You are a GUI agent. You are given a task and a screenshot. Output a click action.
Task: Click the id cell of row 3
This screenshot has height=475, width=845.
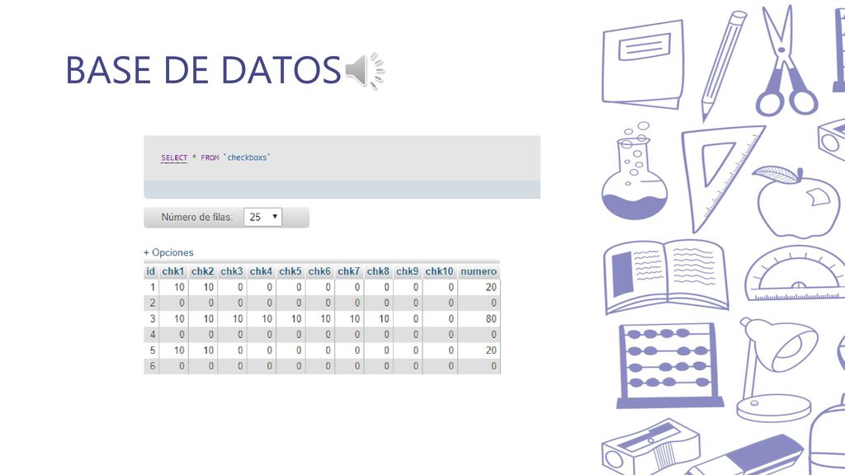153,319
